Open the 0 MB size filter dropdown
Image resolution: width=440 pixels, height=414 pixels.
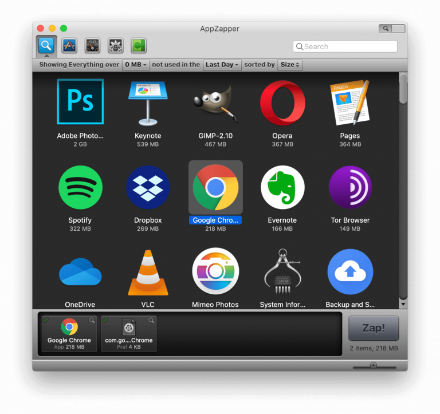(136, 65)
